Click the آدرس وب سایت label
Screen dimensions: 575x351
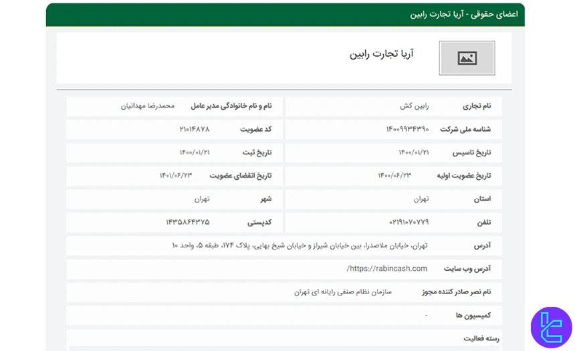pyautogui.click(x=467, y=269)
